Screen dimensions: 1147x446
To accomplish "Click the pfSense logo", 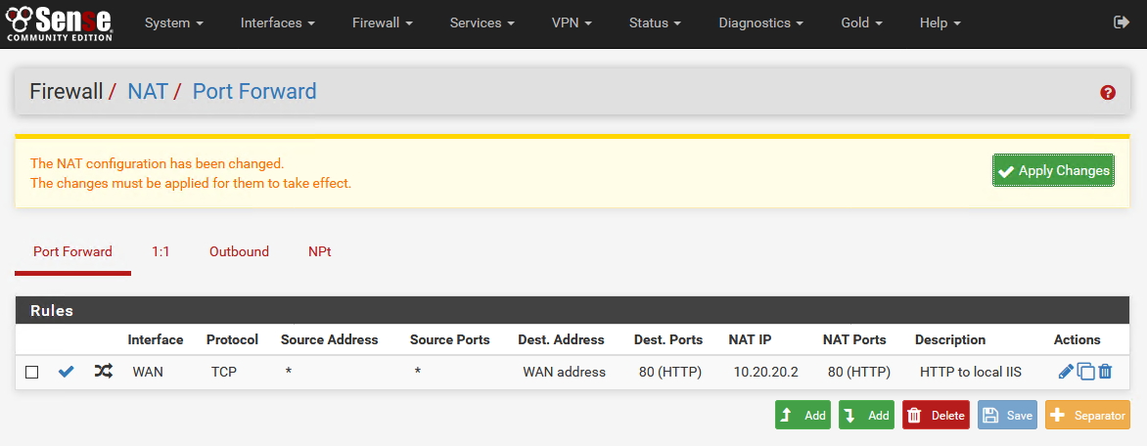I will click(60, 22).
